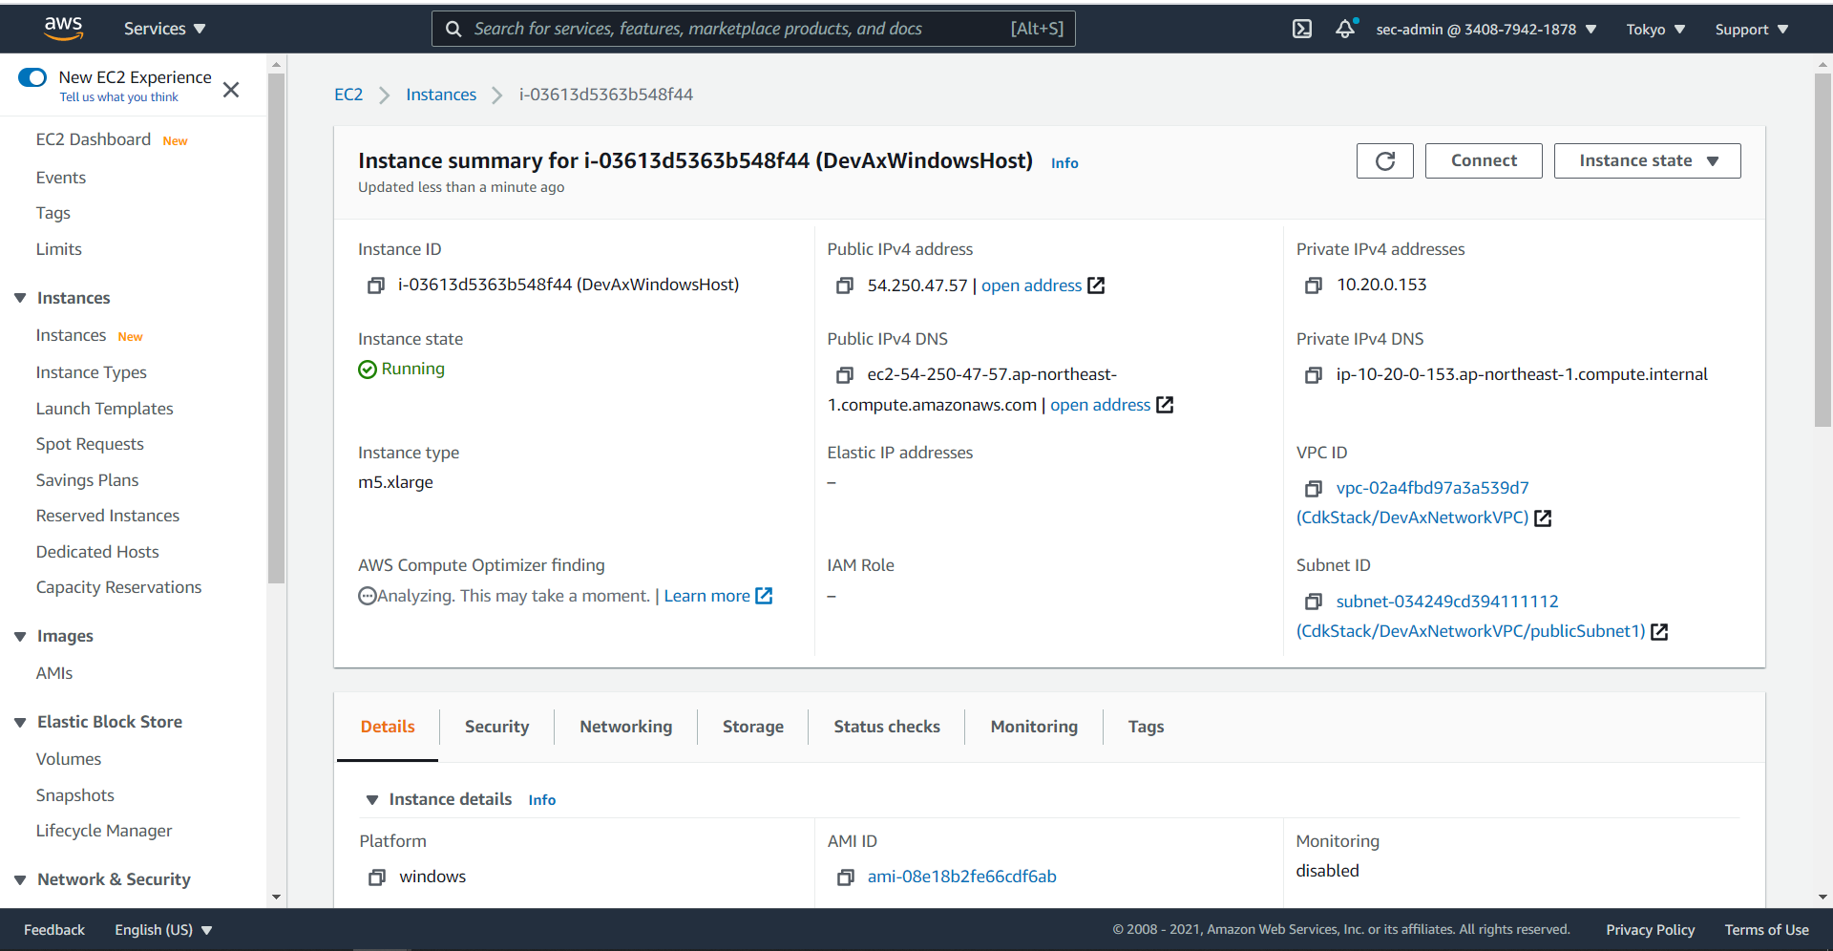The height and width of the screenshot is (951, 1833).
Task: Close the New EC2 Experience banner
Action: 231,90
